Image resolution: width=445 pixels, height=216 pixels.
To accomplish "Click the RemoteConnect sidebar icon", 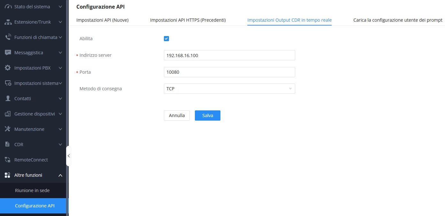I will coord(8,160).
